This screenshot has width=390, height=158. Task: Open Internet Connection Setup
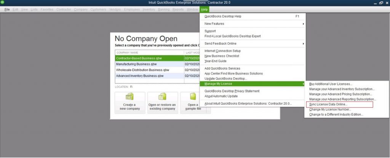coord(253,51)
